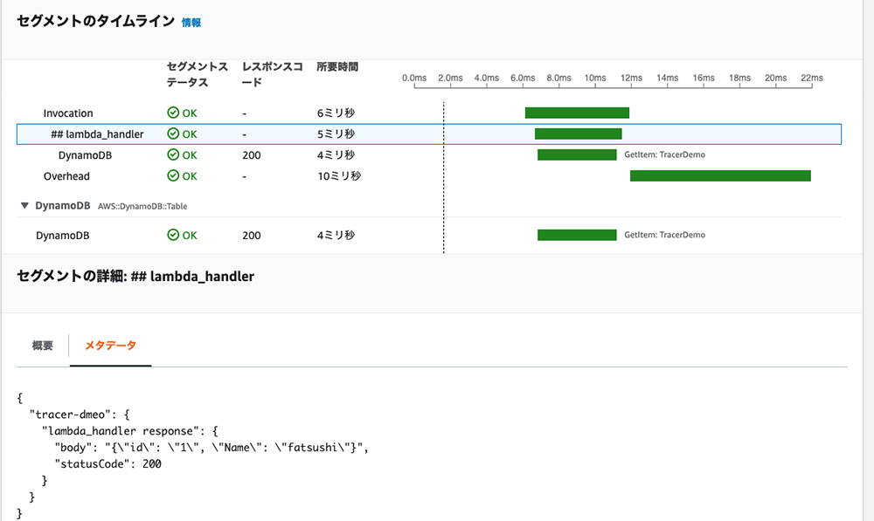Switch to the 概要 tab
This screenshot has height=521, width=874.
pos(42,346)
